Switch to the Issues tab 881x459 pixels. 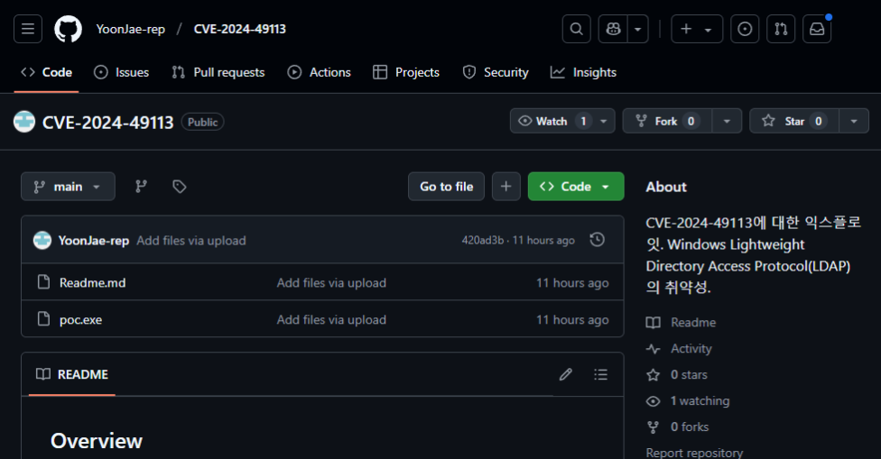(121, 72)
